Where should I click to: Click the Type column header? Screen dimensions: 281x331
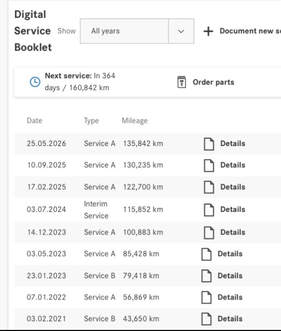click(91, 121)
